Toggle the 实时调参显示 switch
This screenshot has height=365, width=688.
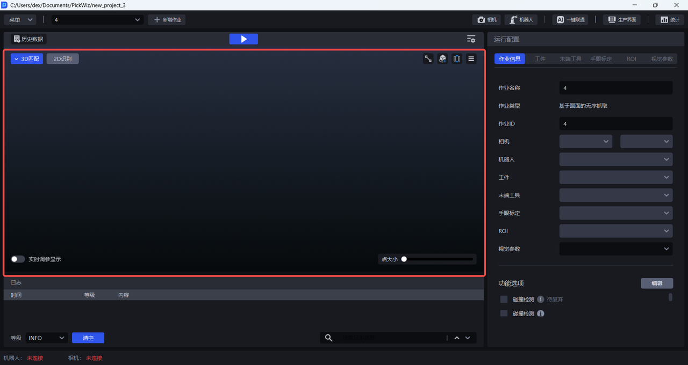(18, 259)
